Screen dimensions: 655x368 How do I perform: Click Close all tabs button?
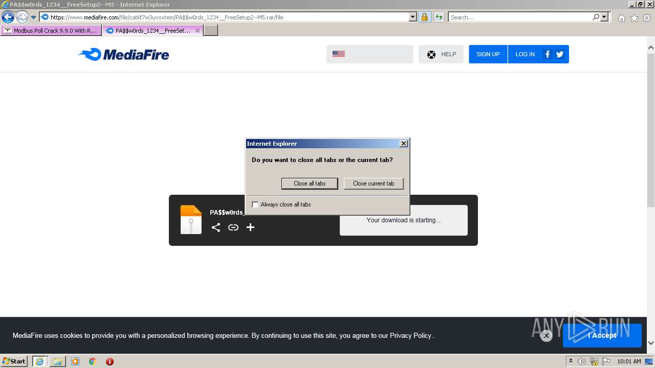click(x=310, y=183)
